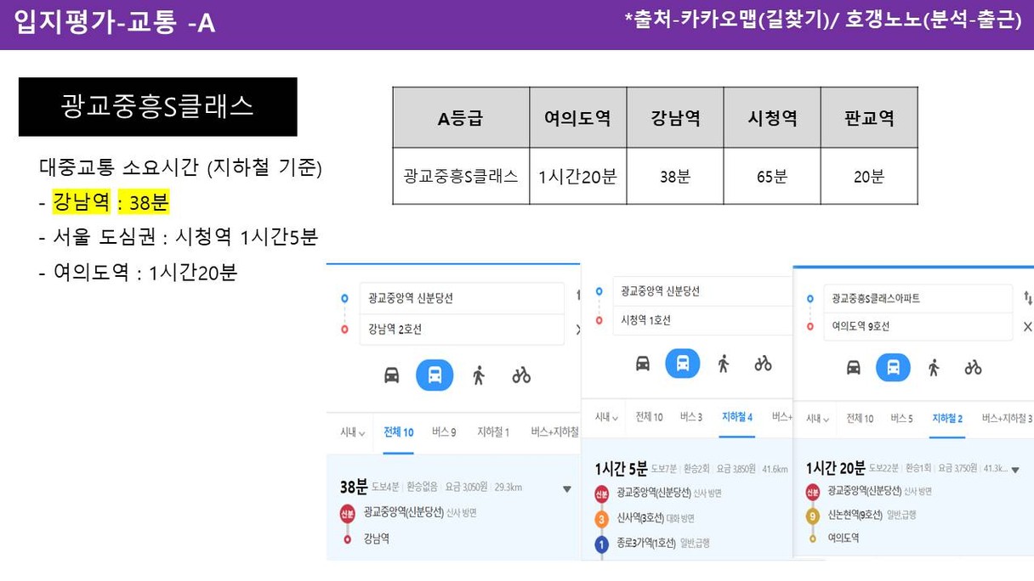The height and width of the screenshot is (581, 1034).
Task: Select walking mode in the 강남역 route panel
Action: [479, 375]
